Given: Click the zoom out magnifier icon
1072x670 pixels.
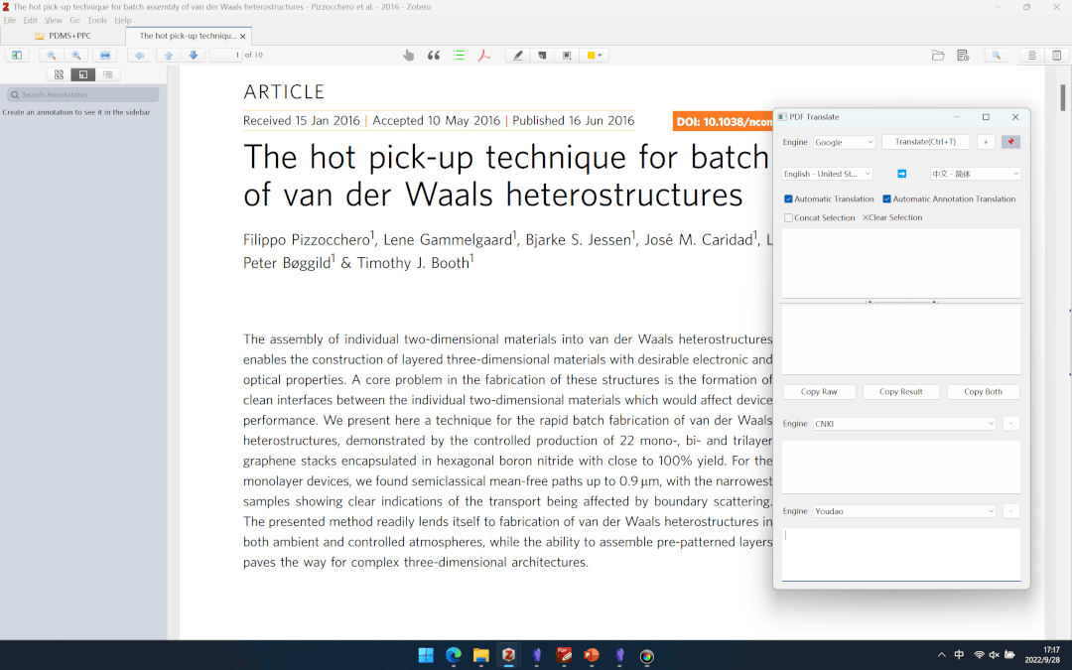Looking at the screenshot, I should click(52, 56).
